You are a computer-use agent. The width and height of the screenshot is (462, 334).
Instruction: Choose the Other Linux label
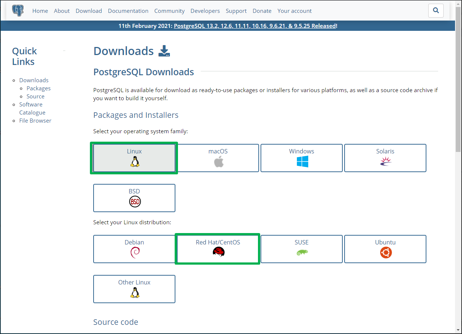[x=134, y=282]
